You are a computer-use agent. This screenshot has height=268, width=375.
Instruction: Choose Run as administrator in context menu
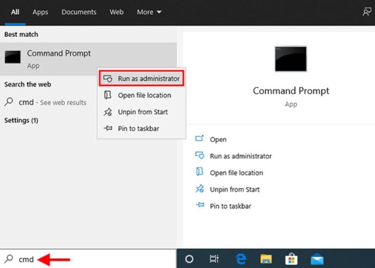click(x=141, y=78)
